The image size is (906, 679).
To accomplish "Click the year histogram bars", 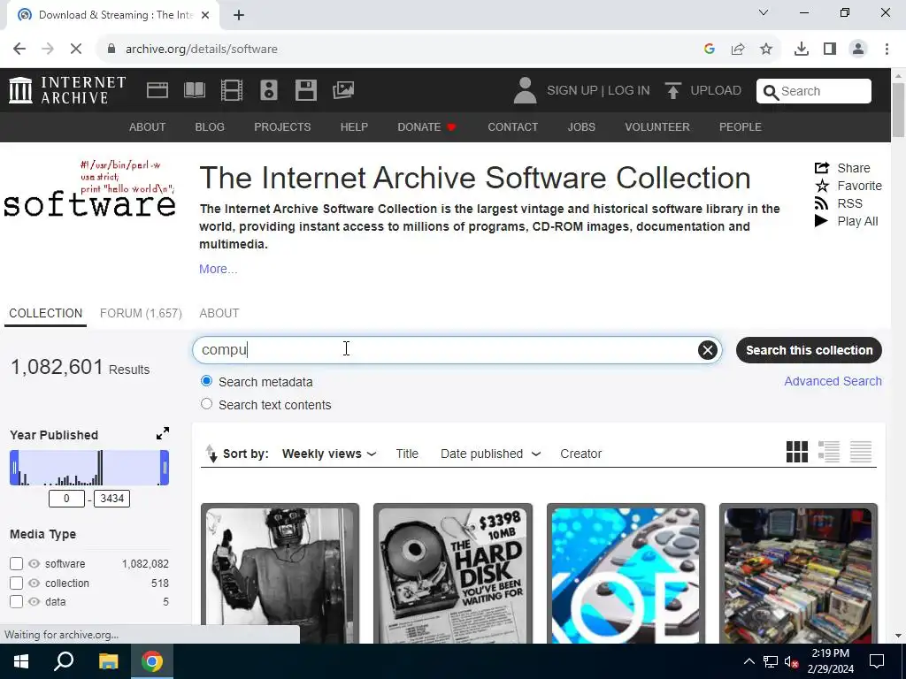I will [x=89, y=468].
